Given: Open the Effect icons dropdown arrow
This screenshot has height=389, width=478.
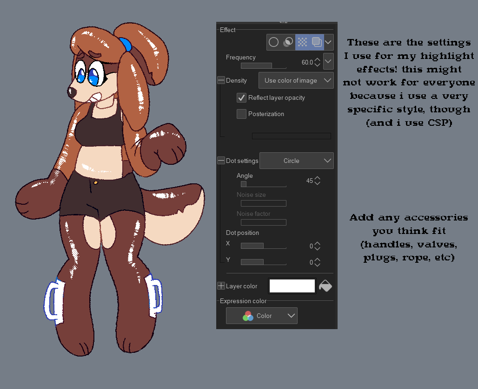Looking at the screenshot, I should click(328, 42).
